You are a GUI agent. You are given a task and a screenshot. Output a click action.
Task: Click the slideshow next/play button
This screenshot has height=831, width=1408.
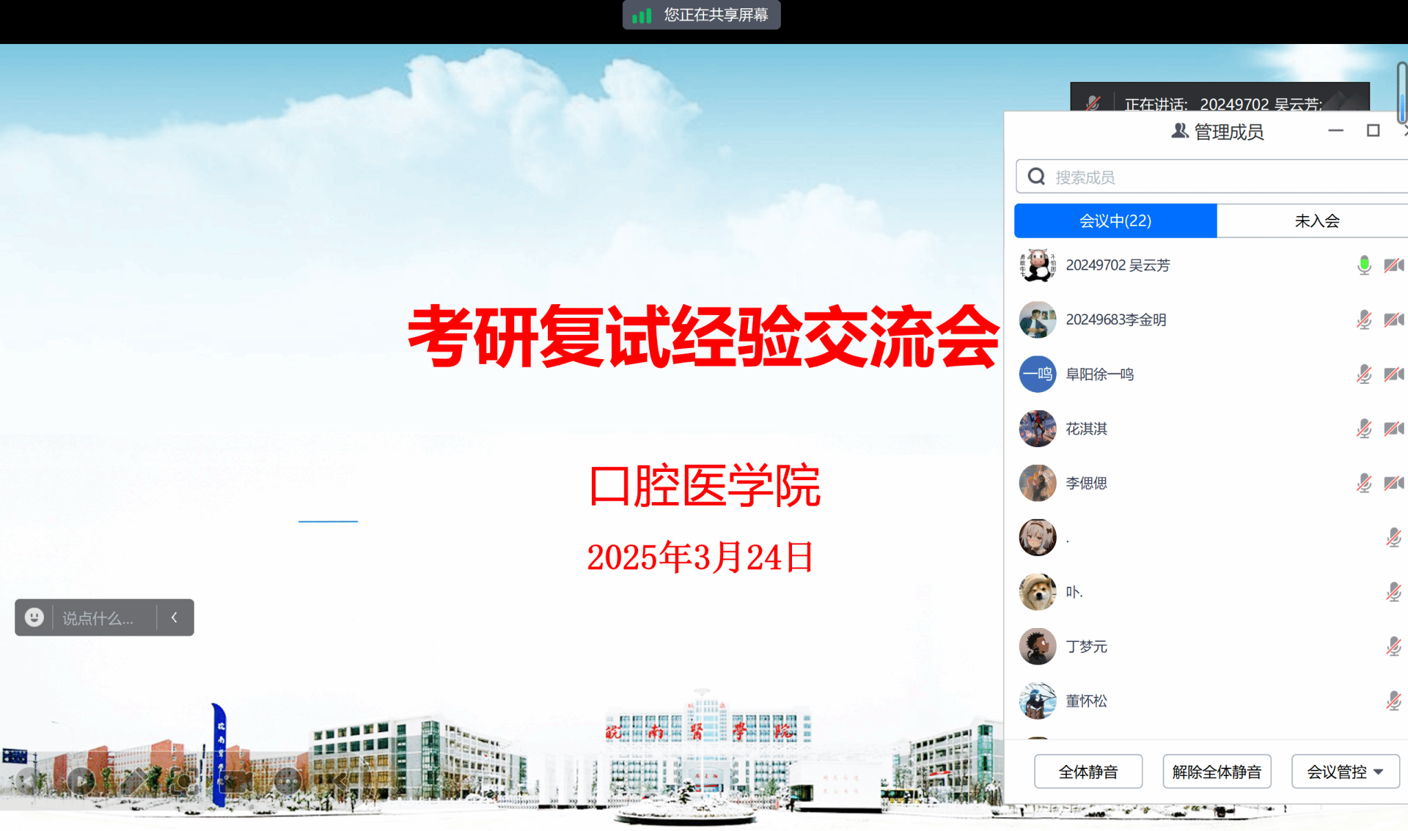(x=81, y=781)
